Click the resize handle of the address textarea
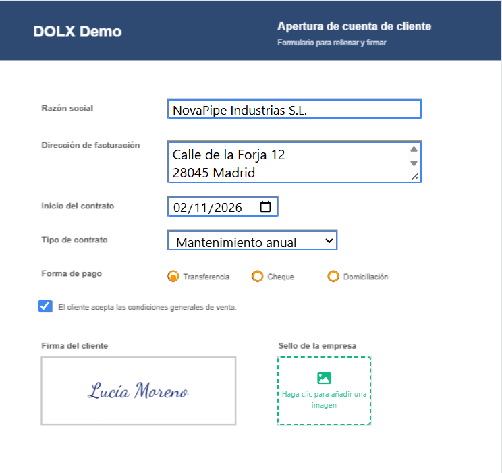 (415, 177)
